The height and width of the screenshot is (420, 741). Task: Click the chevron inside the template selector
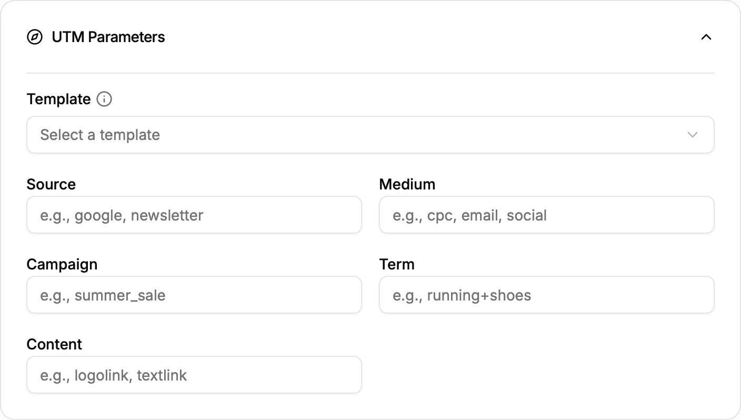(693, 135)
